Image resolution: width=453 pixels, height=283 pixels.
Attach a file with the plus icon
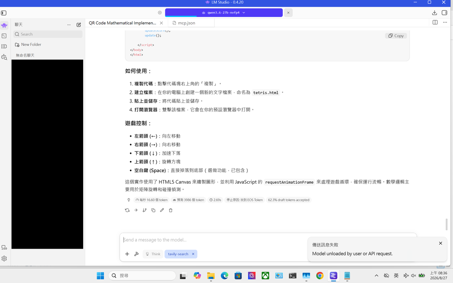pos(127,254)
